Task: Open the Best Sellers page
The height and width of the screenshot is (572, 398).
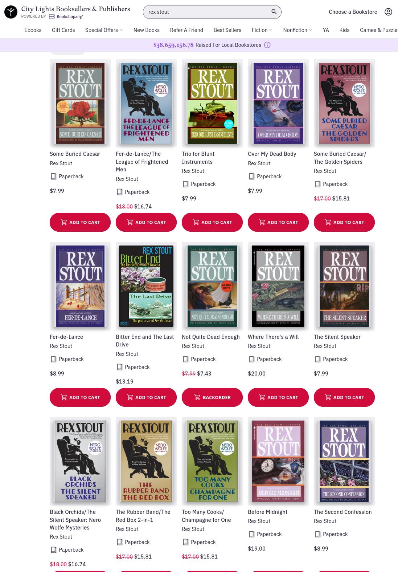Action: pos(227,30)
